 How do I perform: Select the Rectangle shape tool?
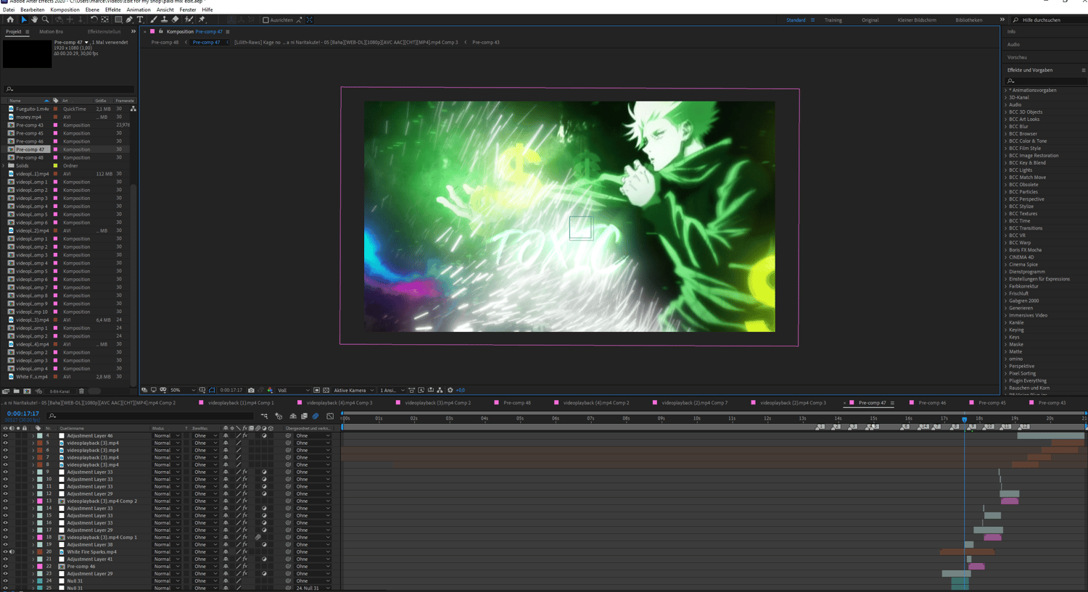pos(119,20)
